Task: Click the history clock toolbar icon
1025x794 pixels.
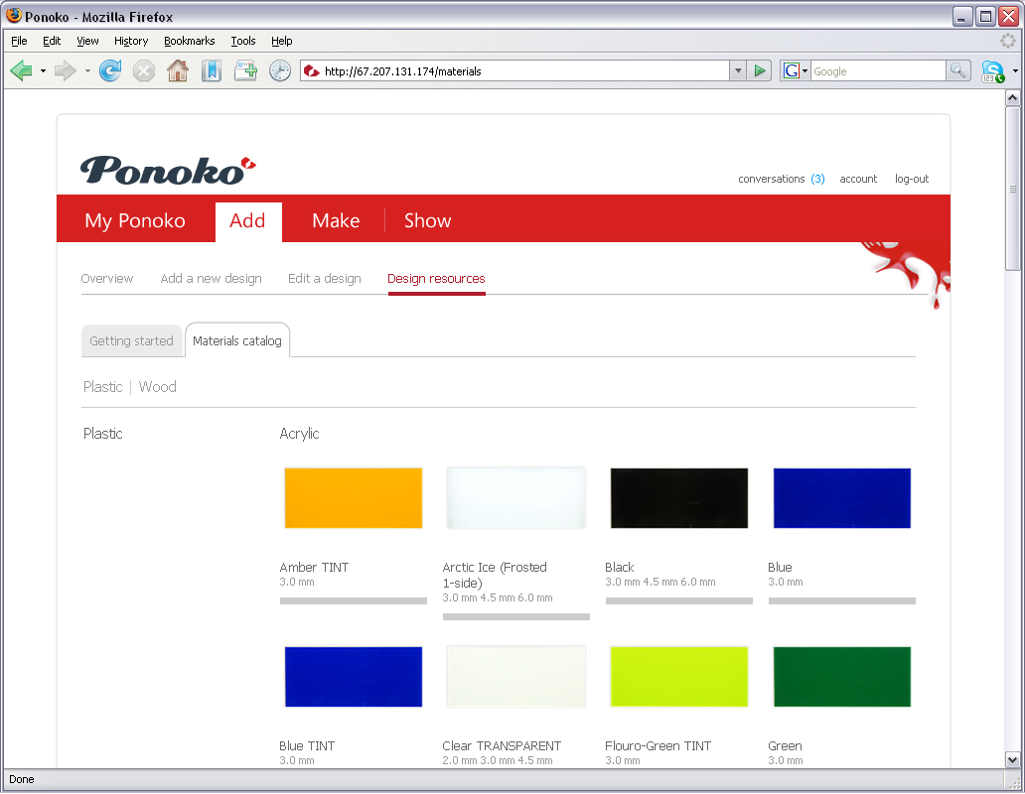Action: coord(279,70)
